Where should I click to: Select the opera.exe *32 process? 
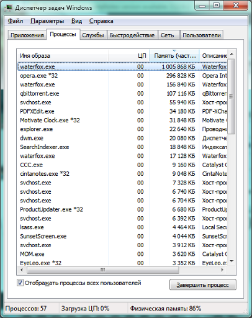tap(122, 76)
